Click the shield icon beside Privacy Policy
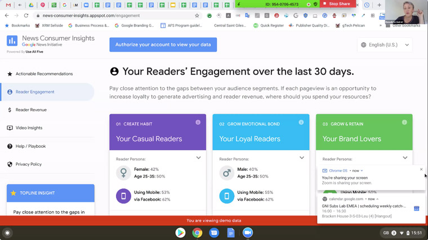This screenshot has height=240, width=428. (x=10, y=164)
